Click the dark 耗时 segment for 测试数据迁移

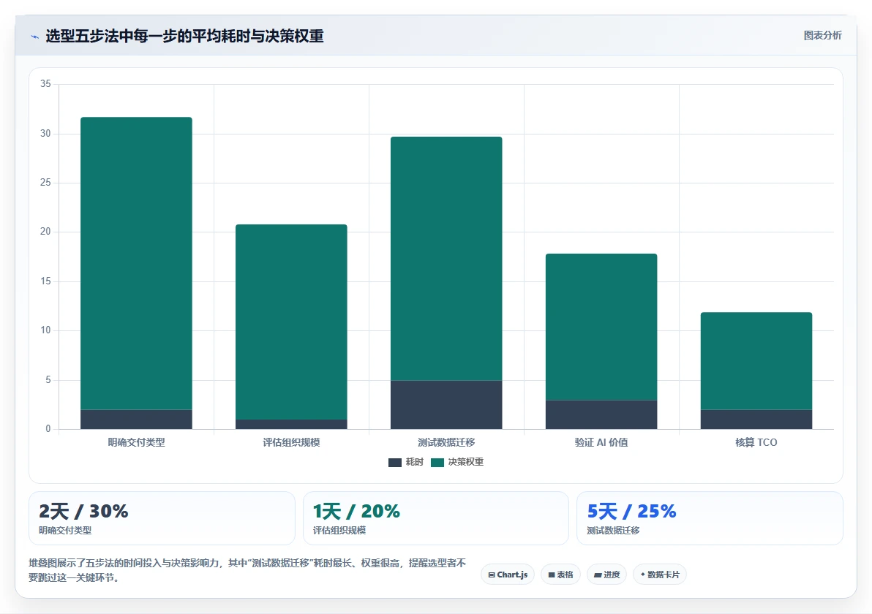pyautogui.click(x=446, y=405)
